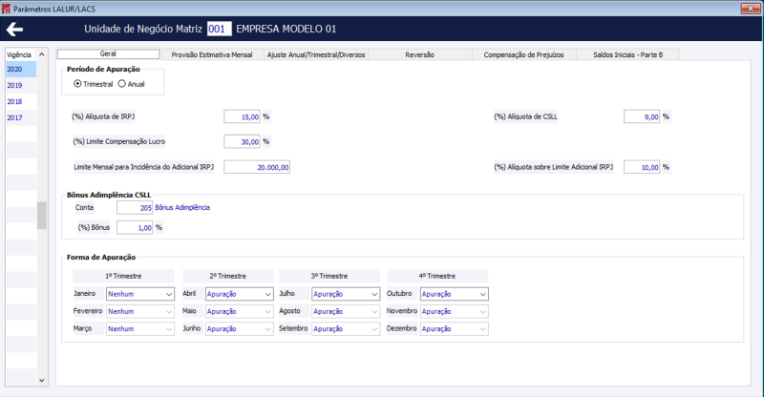
Task: Click the 2º Trimestre header
Action: point(228,276)
